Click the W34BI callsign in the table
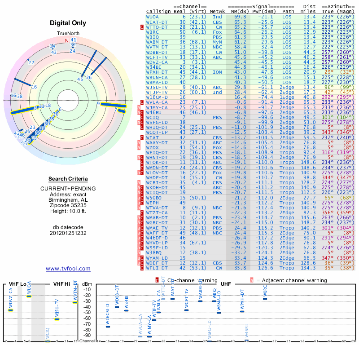This screenshot has height=345, width=359. pyautogui.click(x=153, y=67)
